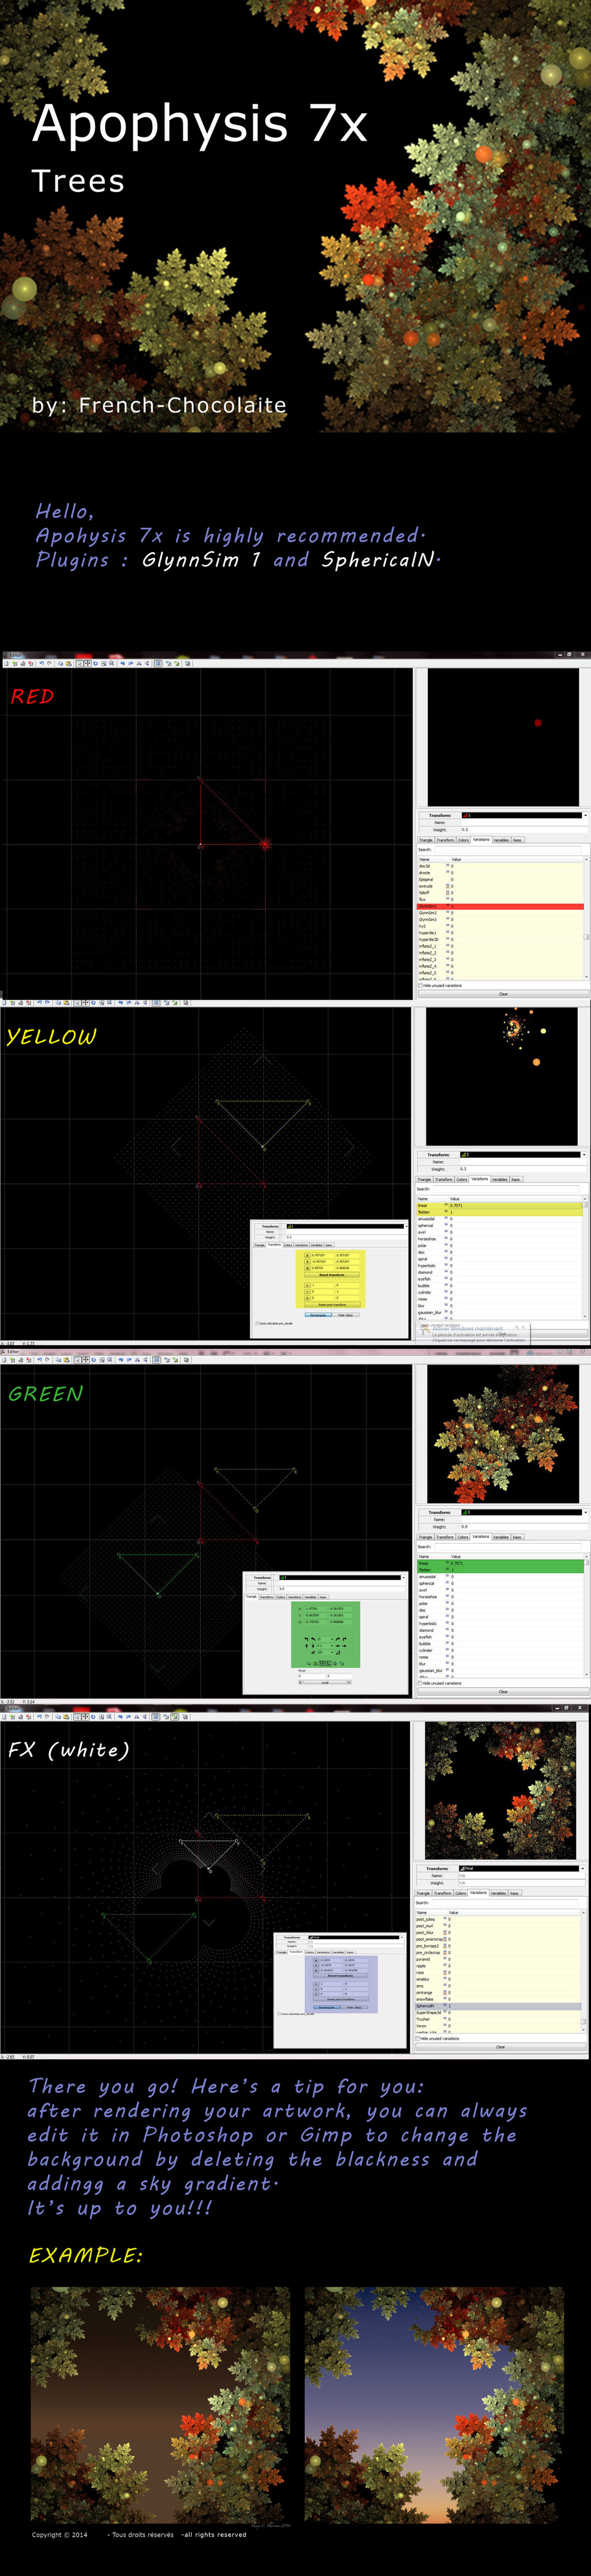The image size is (591, 2576).
Task: Select Rectangular option in FX sub-window
Action: (x=327, y=2007)
